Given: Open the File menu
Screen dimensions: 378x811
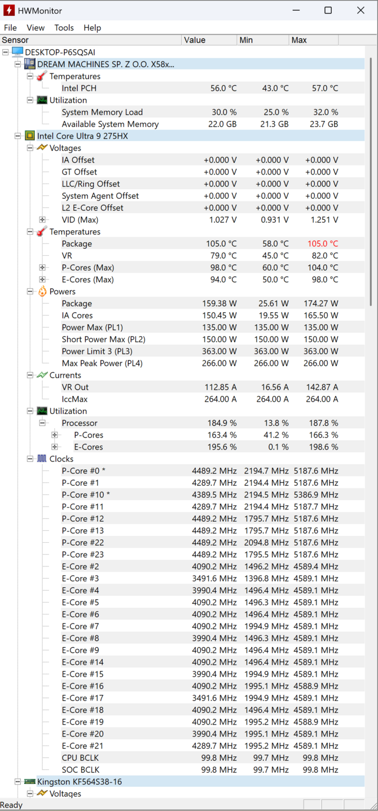Looking at the screenshot, I should (10, 28).
